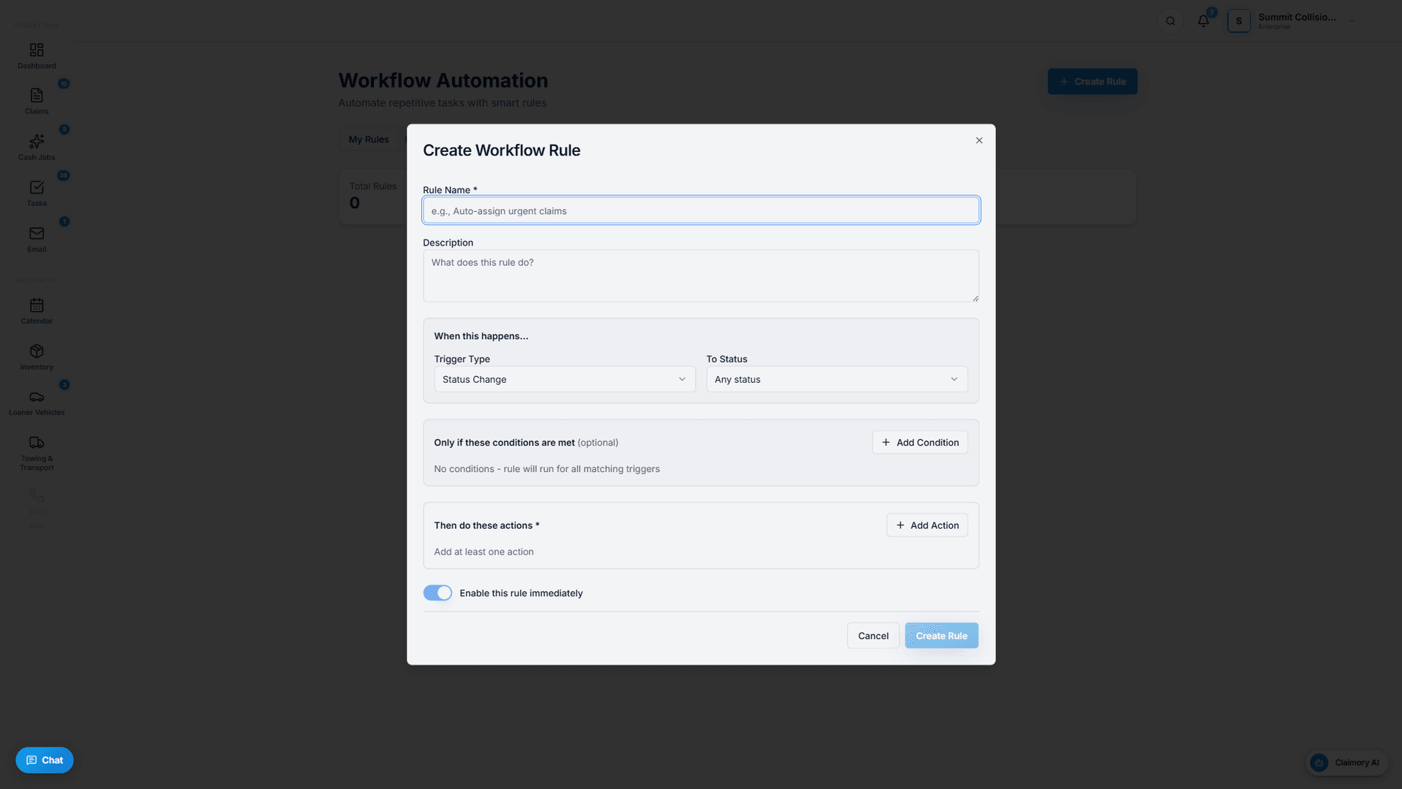The height and width of the screenshot is (789, 1402).
Task: Open Email in the sidebar
Action: tap(37, 240)
